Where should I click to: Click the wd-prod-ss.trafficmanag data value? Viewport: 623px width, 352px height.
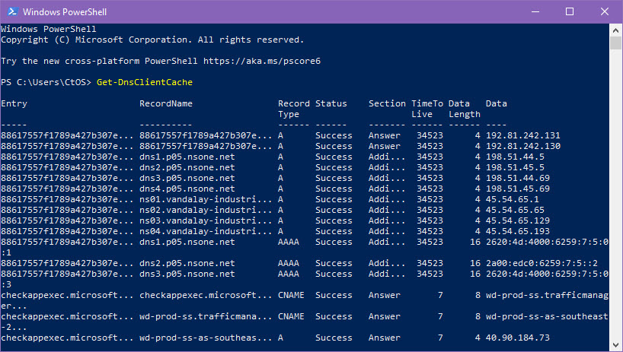[x=547, y=295]
